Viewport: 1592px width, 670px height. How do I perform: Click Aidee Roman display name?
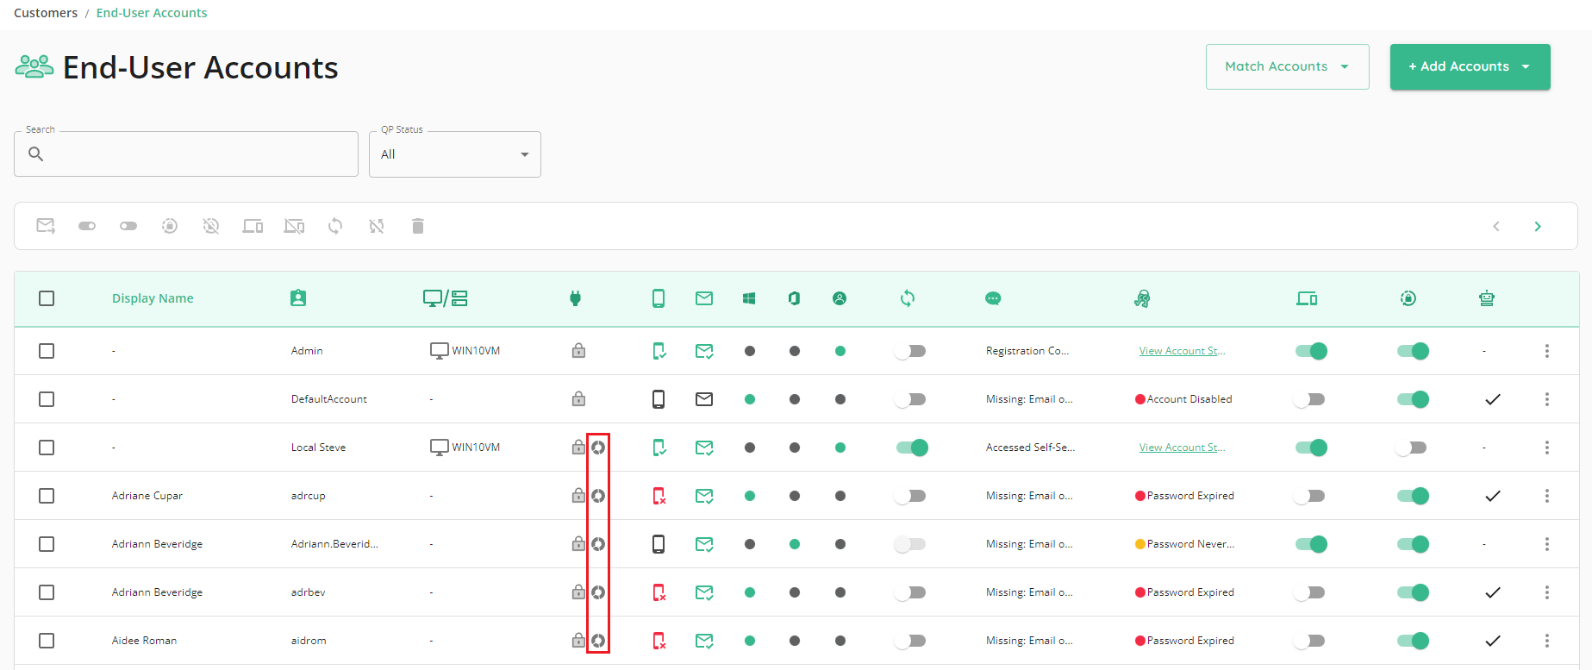[x=144, y=641]
